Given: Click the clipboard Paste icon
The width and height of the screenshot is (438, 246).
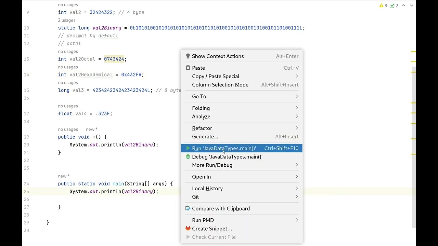Looking at the screenshot, I should [188, 68].
